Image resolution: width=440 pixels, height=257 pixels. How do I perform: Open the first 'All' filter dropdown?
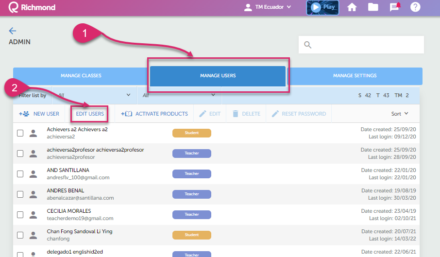pyautogui.click(x=94, y=95)
